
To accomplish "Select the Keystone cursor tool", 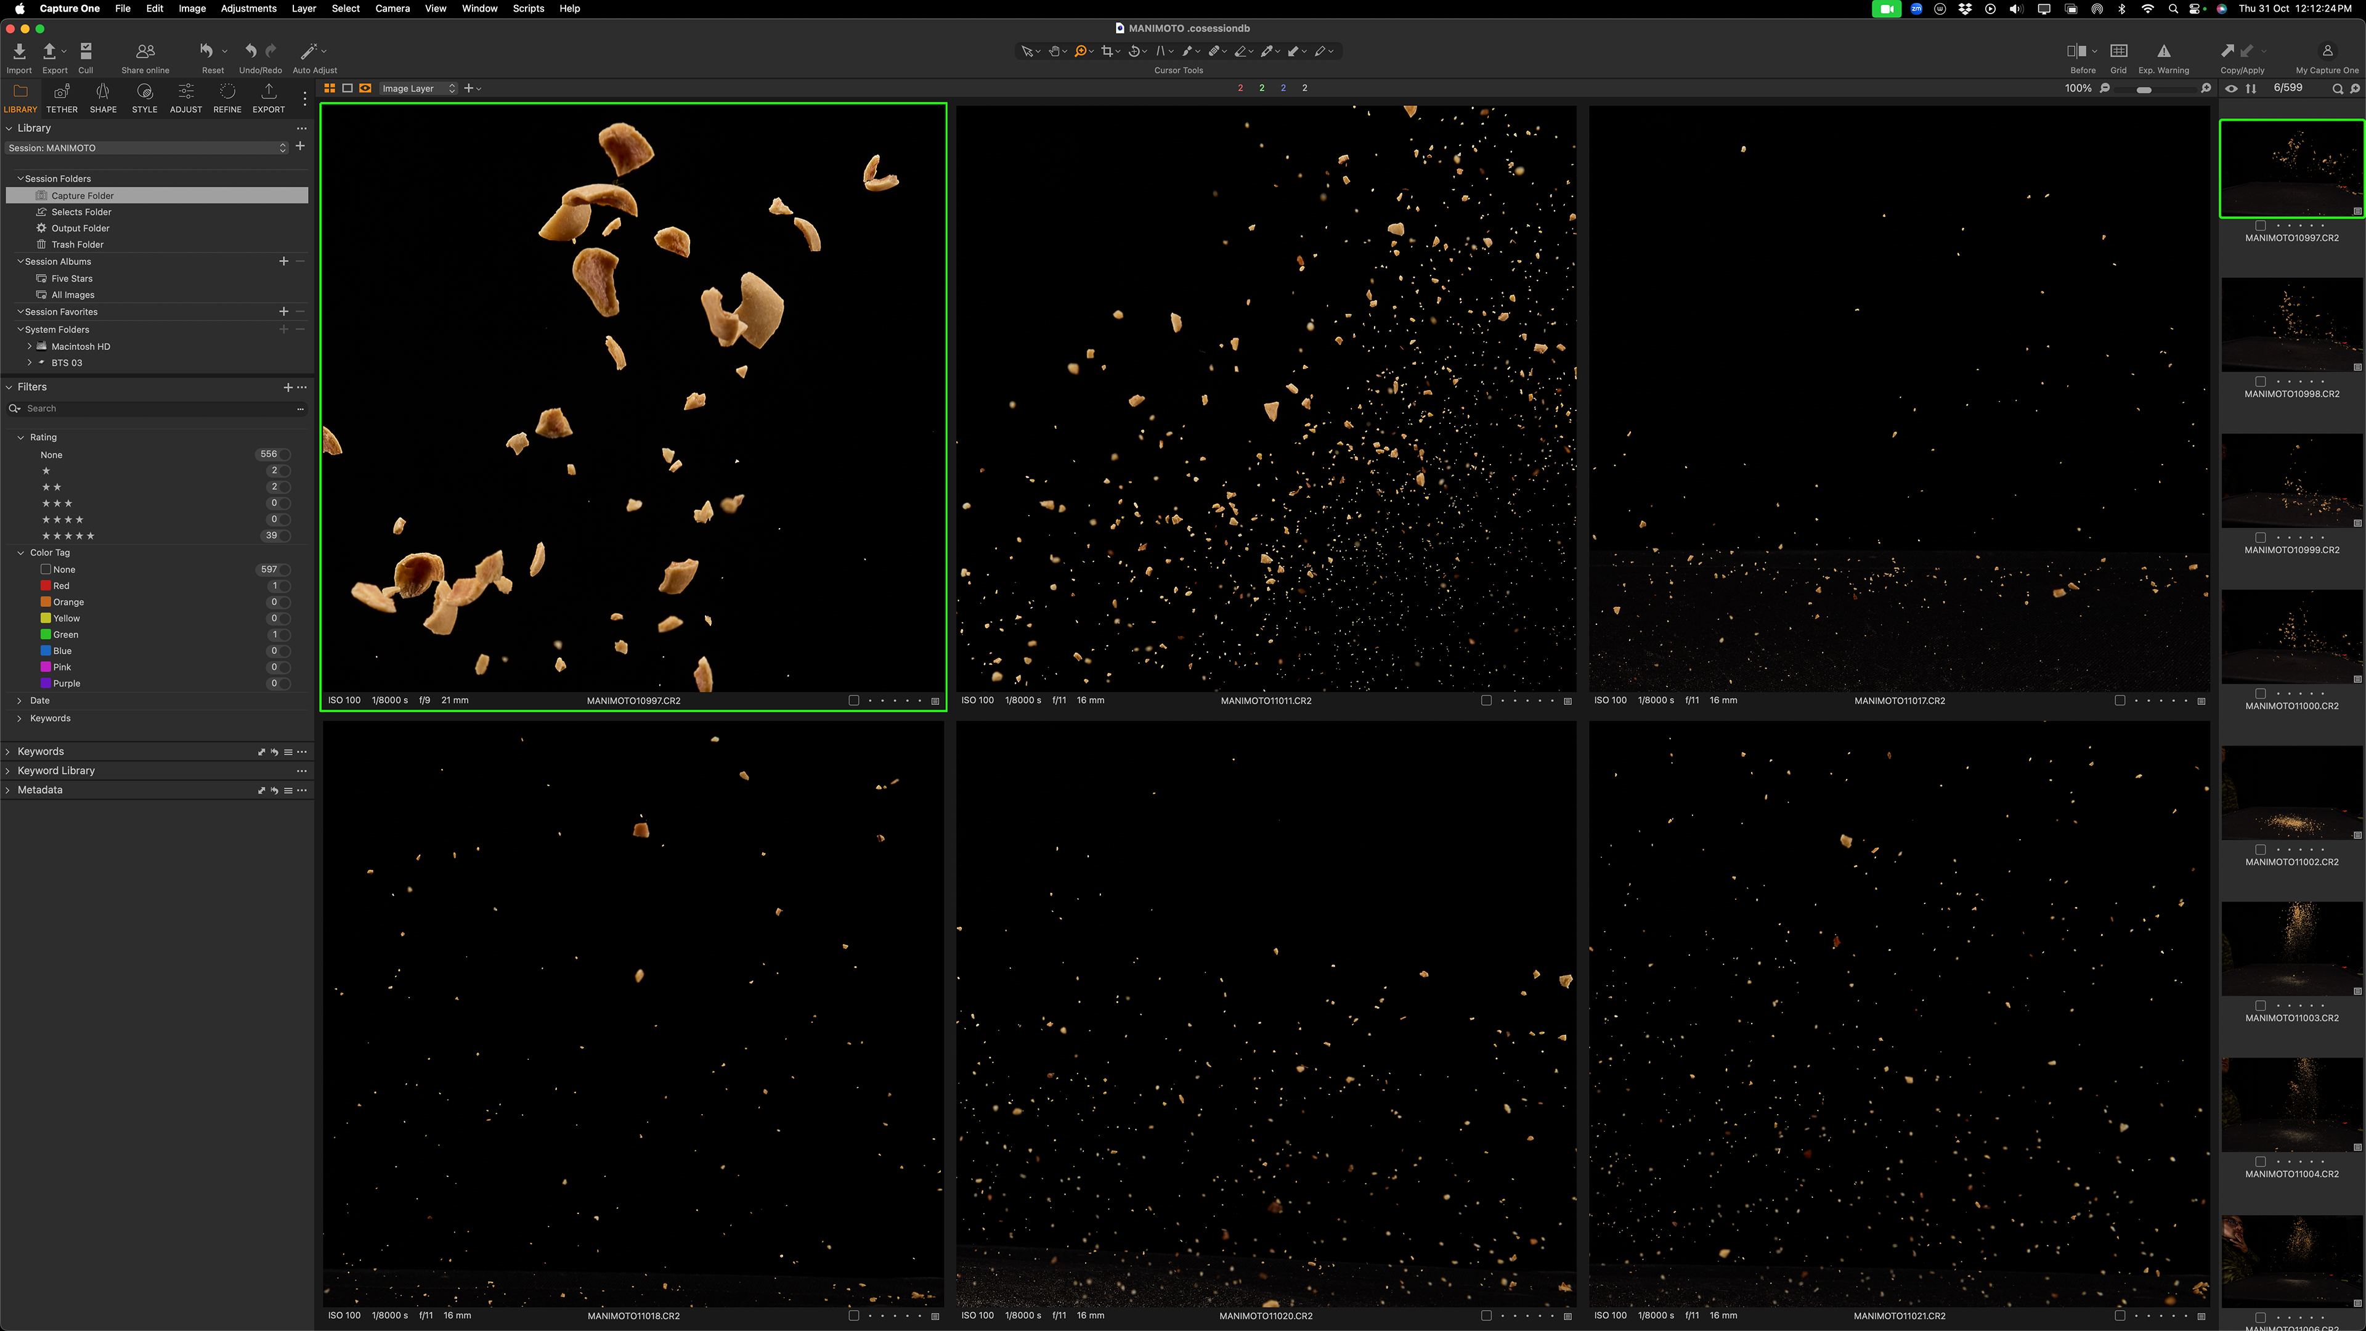I will coord(1161,51).
